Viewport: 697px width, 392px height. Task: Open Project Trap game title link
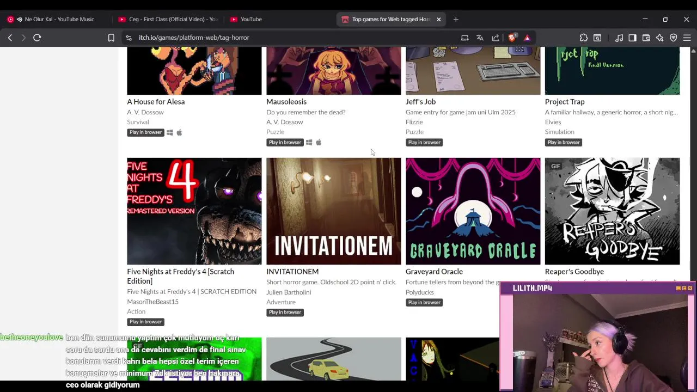click(565, 102)
